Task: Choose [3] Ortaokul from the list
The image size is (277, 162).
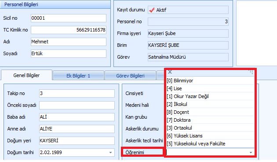Action: click(x=210, y=128)
